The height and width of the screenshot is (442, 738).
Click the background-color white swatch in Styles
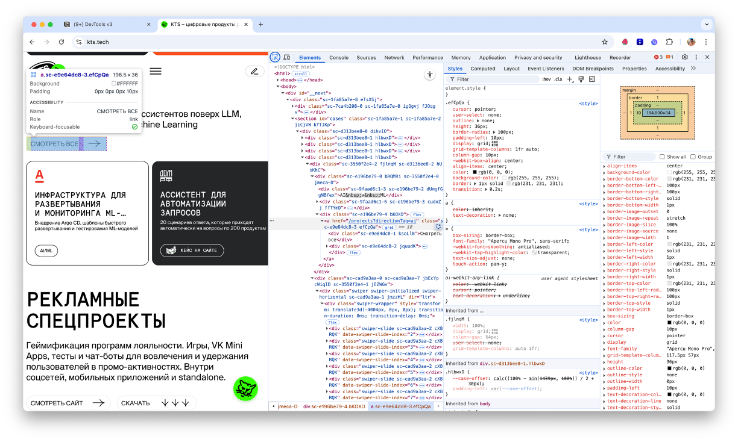505,178
